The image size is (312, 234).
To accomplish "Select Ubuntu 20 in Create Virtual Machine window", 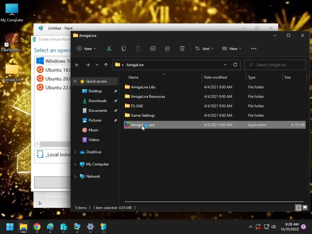I will [53, 79].
